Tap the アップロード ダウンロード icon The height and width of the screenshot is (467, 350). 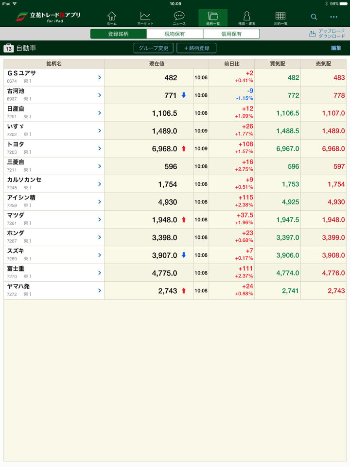[x=312, y=34]
